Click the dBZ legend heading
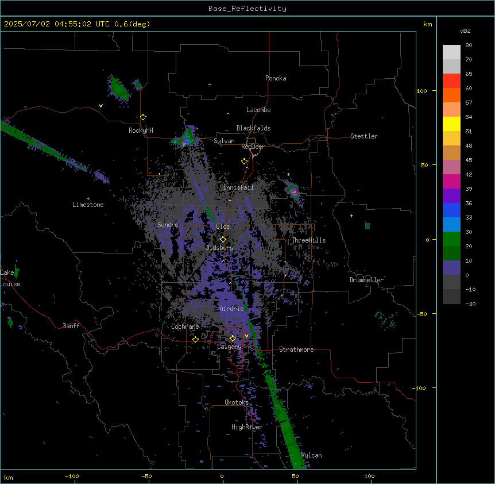 tap(465, 30)
